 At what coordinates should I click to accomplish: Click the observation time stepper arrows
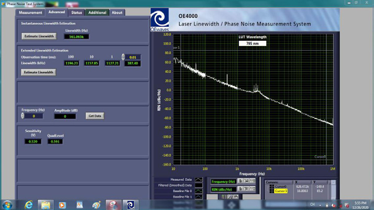123,57
